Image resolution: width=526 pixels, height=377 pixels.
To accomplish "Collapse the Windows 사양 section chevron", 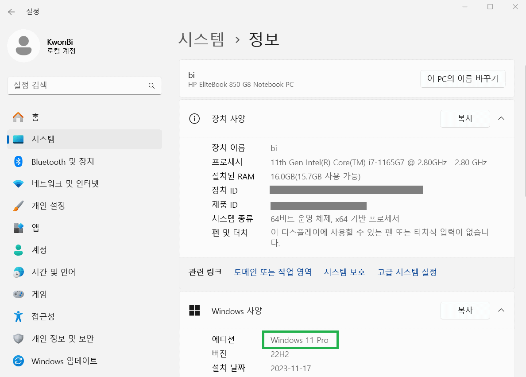I will coord(501,310).
